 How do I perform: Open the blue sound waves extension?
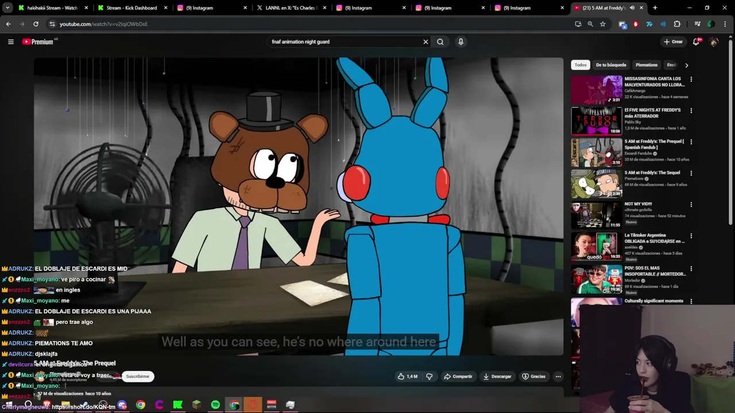[x=663, y=24]
